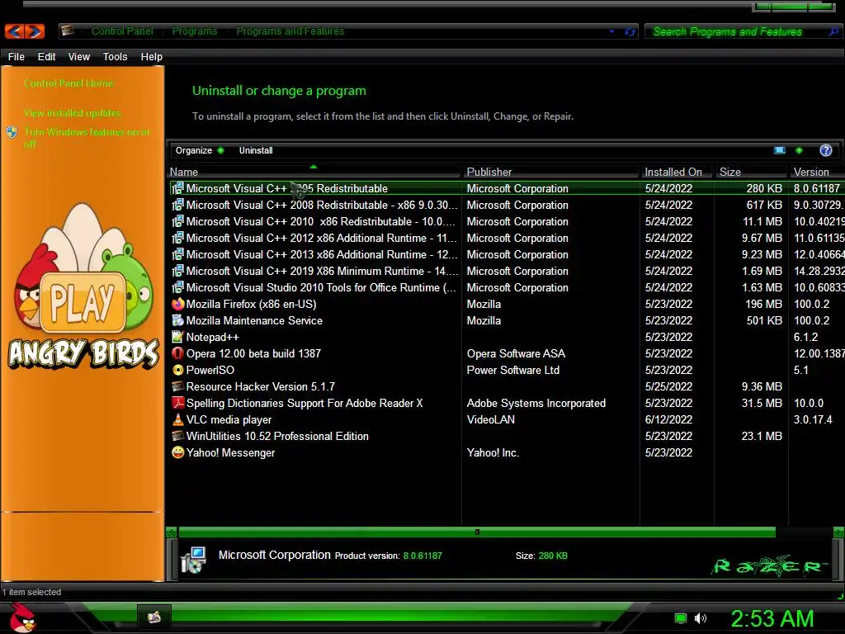845x634 pixels.
Task: Click the PowerISO disc icon
Action: pos(178,370)
